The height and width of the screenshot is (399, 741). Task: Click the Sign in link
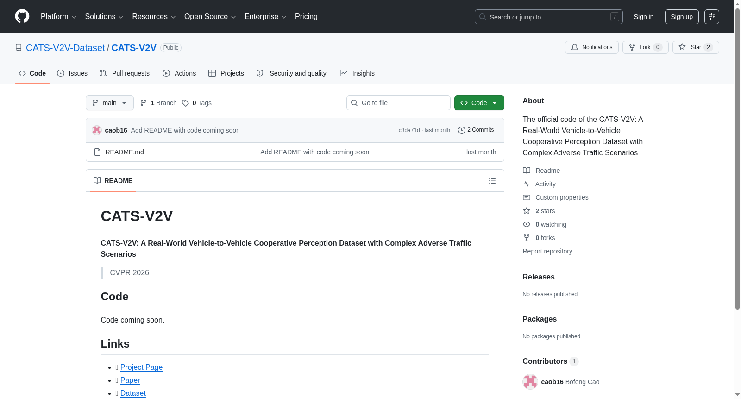644,17
